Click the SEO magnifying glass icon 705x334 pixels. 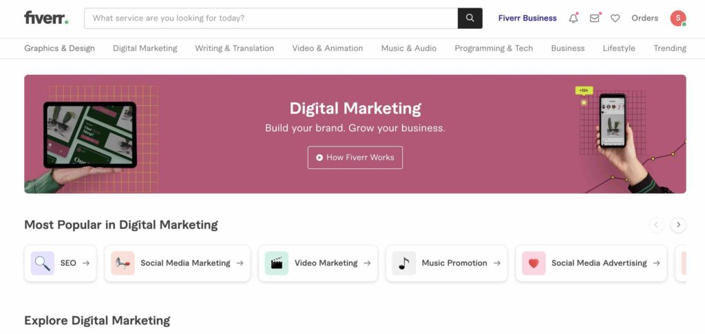pos(43,263)
